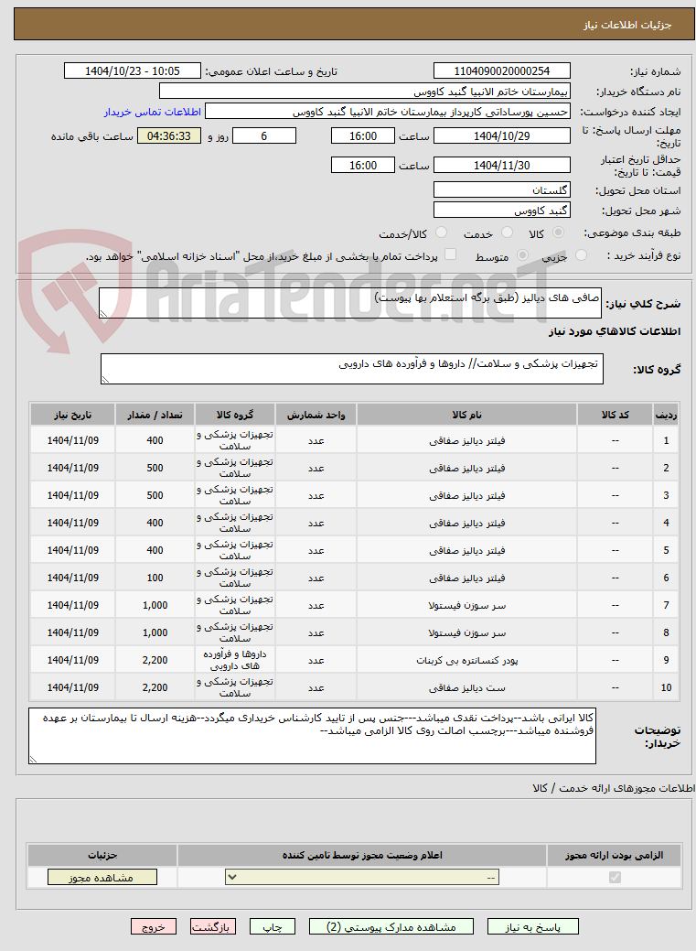Choose the جزیی purchase process radio
This screenshot has width=696, height=951.
[x=581, y=255]
